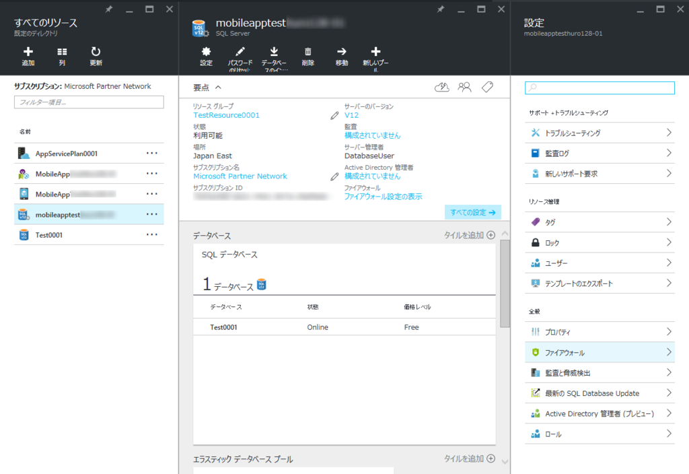Click the すべての設定 button
This screenshot has height=474, width=689.
(x=473, y=212)
